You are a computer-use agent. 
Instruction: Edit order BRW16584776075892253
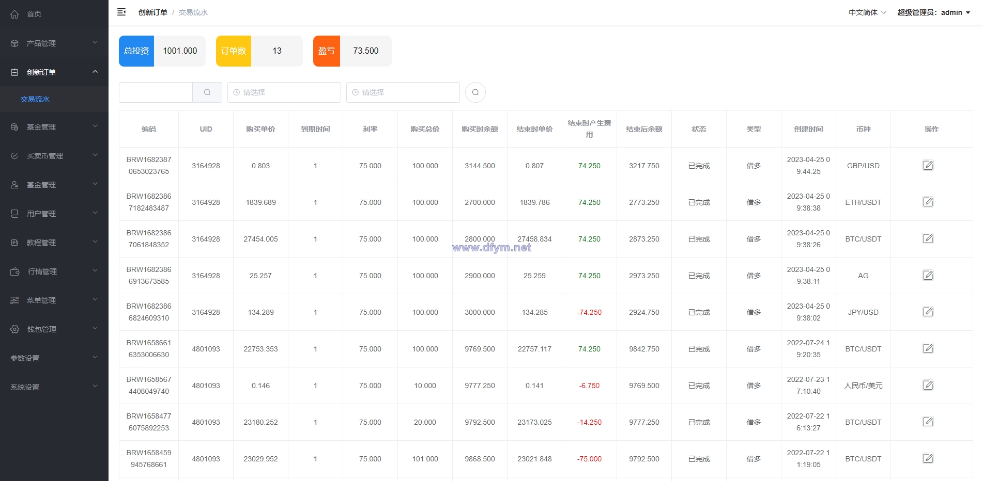coord(928,422)
